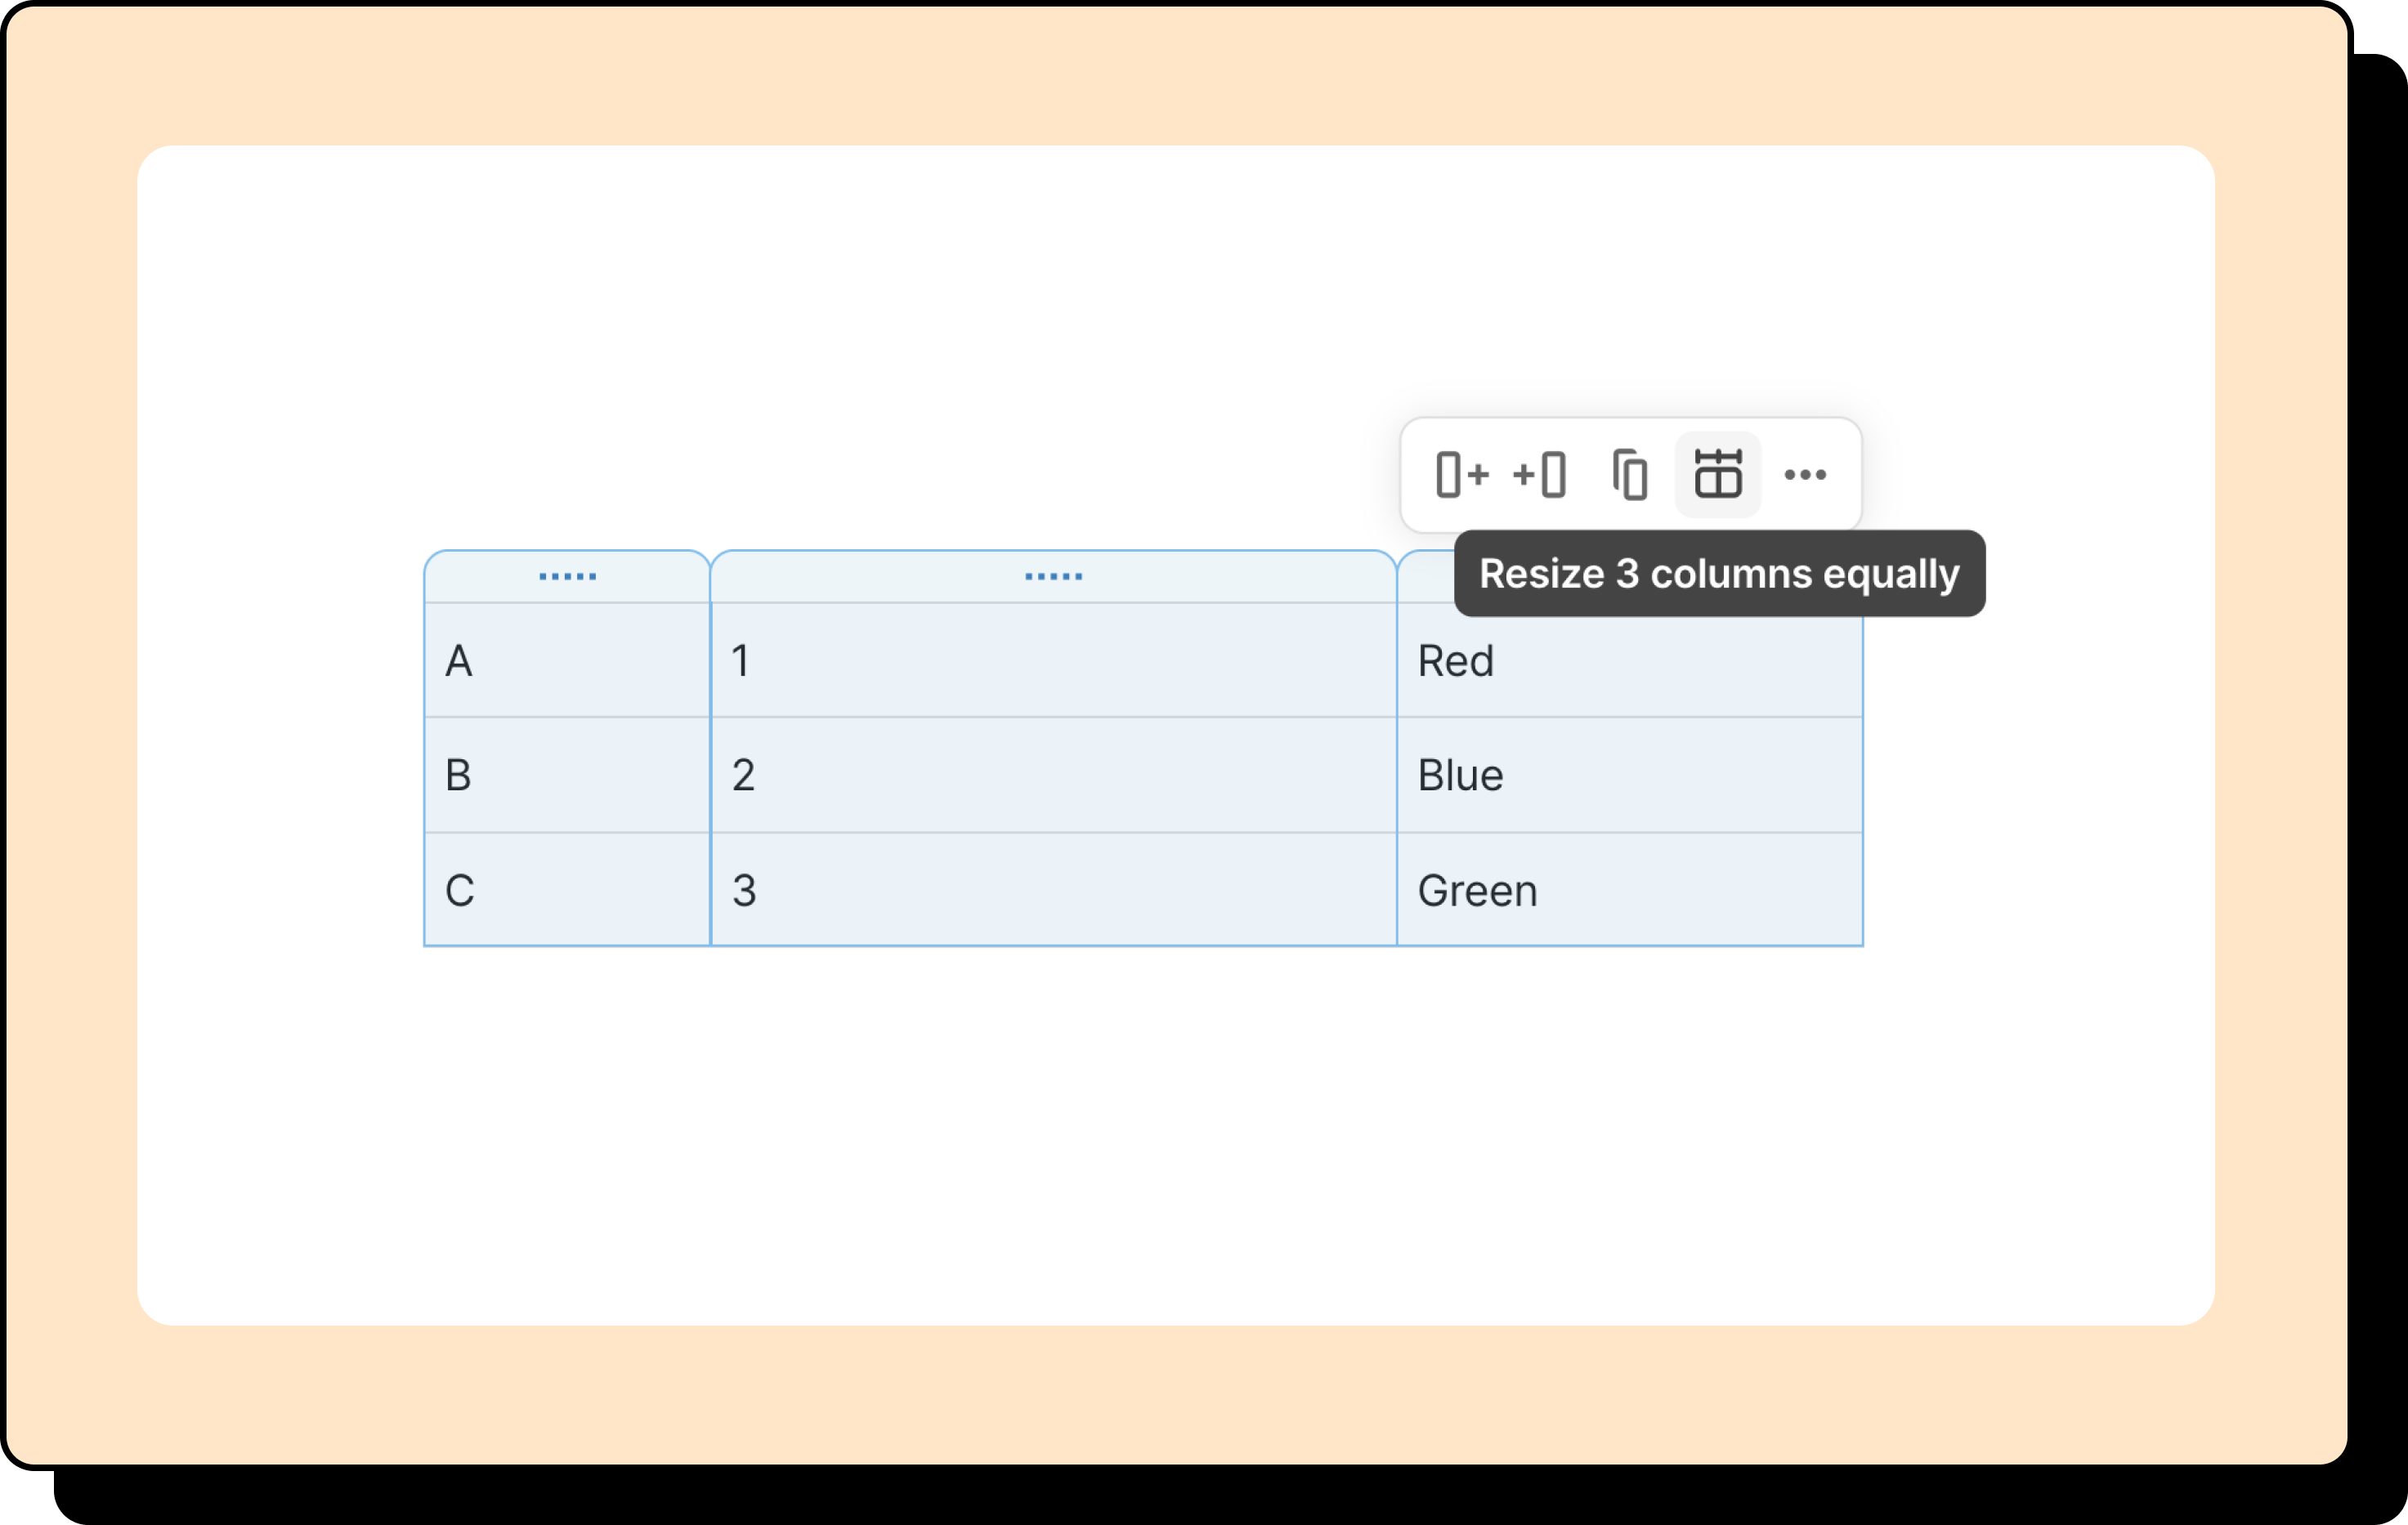The width and height of the screenshot is (2408, 1525).
Task: Click the highlighted column resize toolbar button
Action: (1717, 475)
